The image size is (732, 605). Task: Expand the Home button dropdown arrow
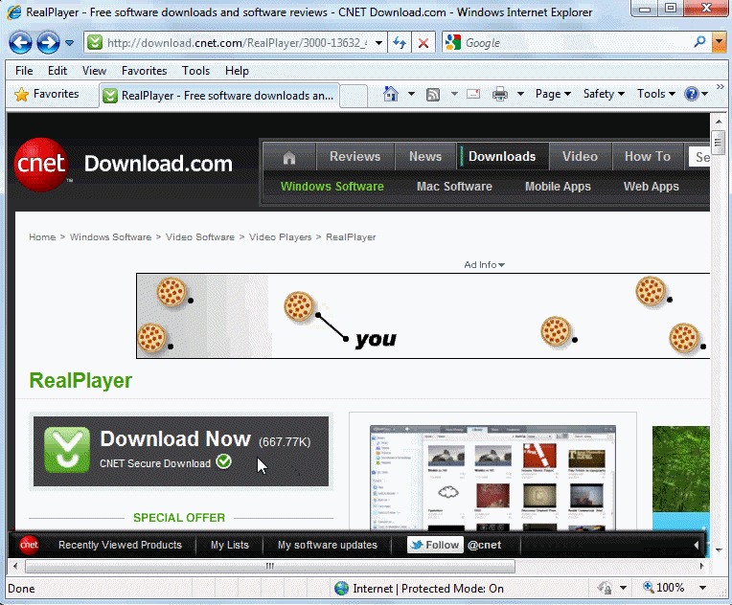point(411,94)
